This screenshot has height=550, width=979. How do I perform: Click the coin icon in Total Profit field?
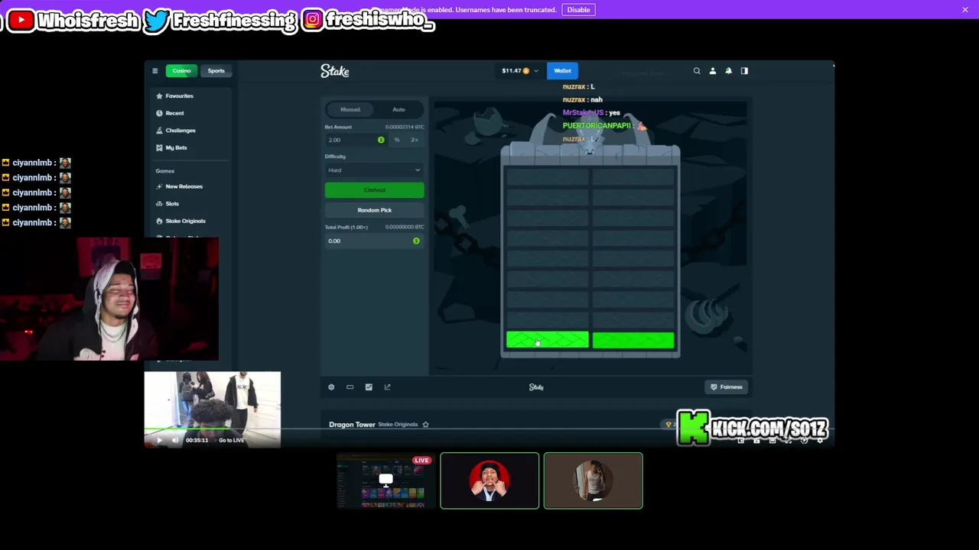click(x=416, y=241)
